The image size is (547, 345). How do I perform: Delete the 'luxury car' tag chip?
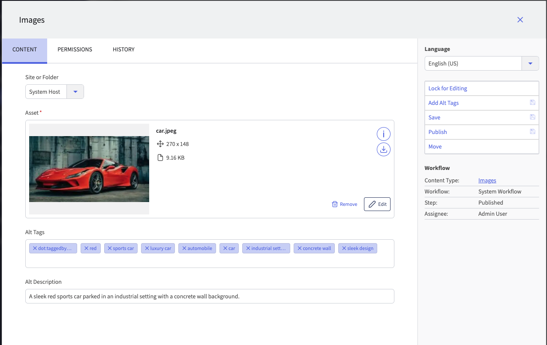pos(147,248)
